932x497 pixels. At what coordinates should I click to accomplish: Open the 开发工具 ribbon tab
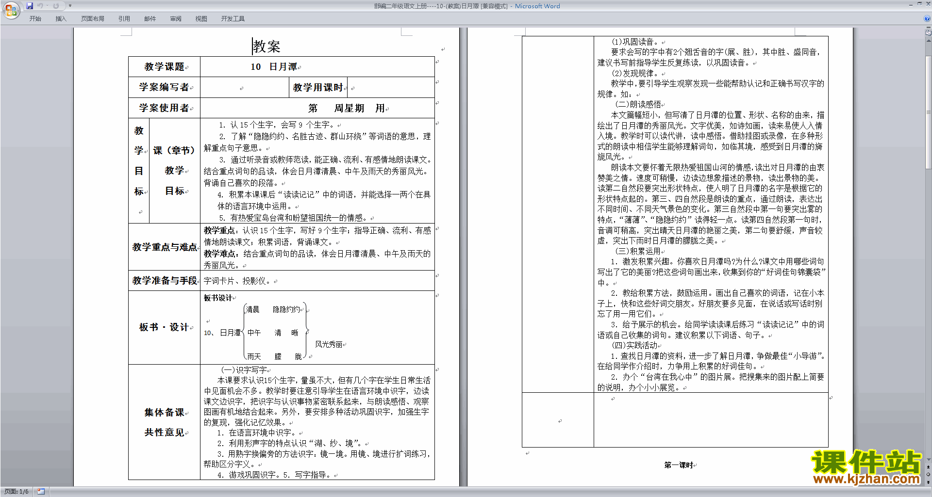233,18
